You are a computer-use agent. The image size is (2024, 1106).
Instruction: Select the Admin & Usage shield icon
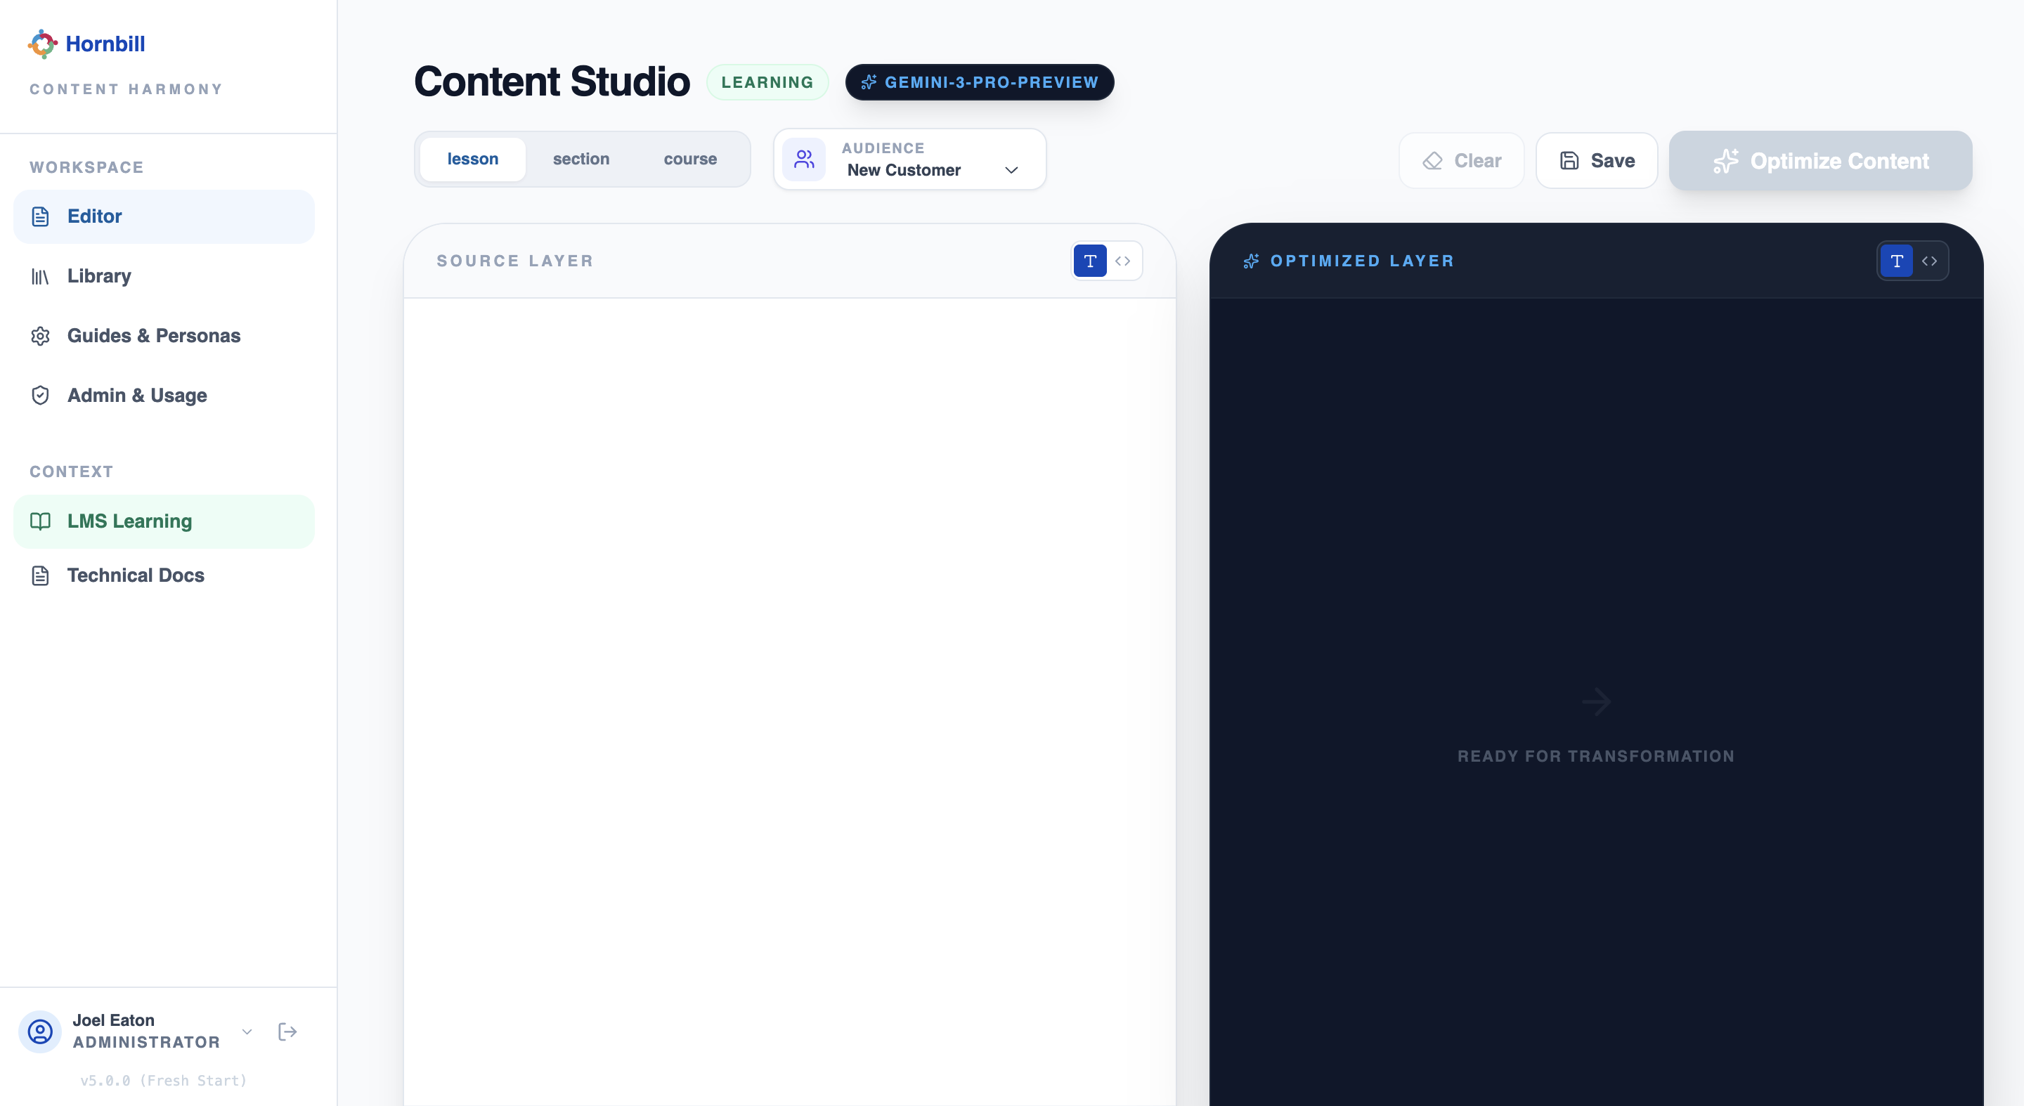pyautogui.click(x=41, y=395)
